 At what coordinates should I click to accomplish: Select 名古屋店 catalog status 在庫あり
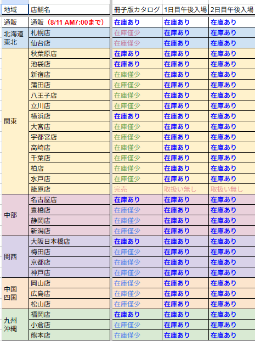click(137, 200)
